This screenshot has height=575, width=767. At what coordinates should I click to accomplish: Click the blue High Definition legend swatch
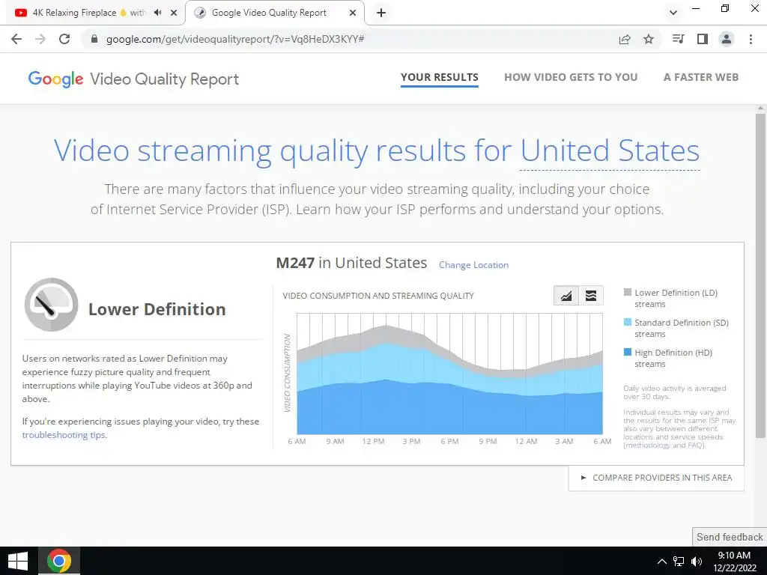tap(628, 352)
